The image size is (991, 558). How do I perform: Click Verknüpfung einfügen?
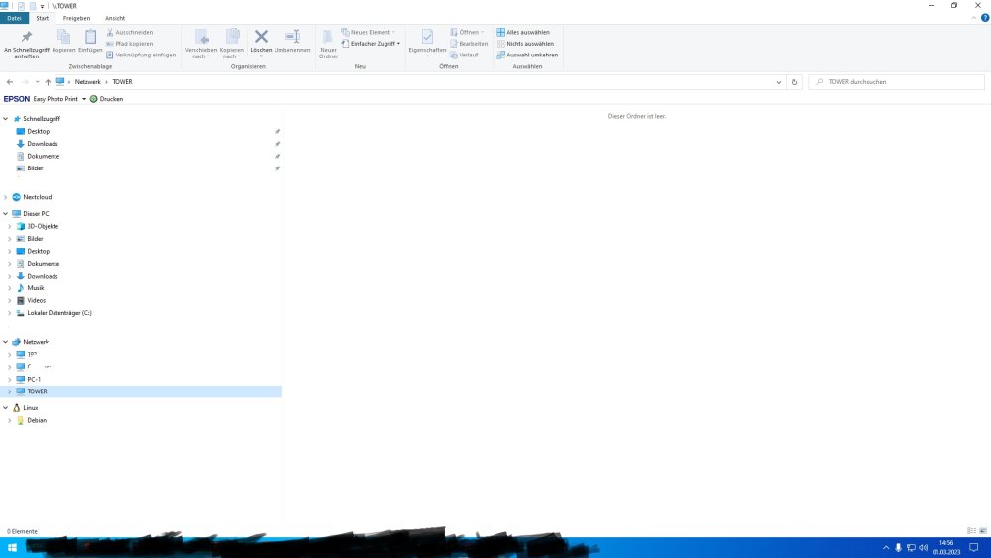141,55
